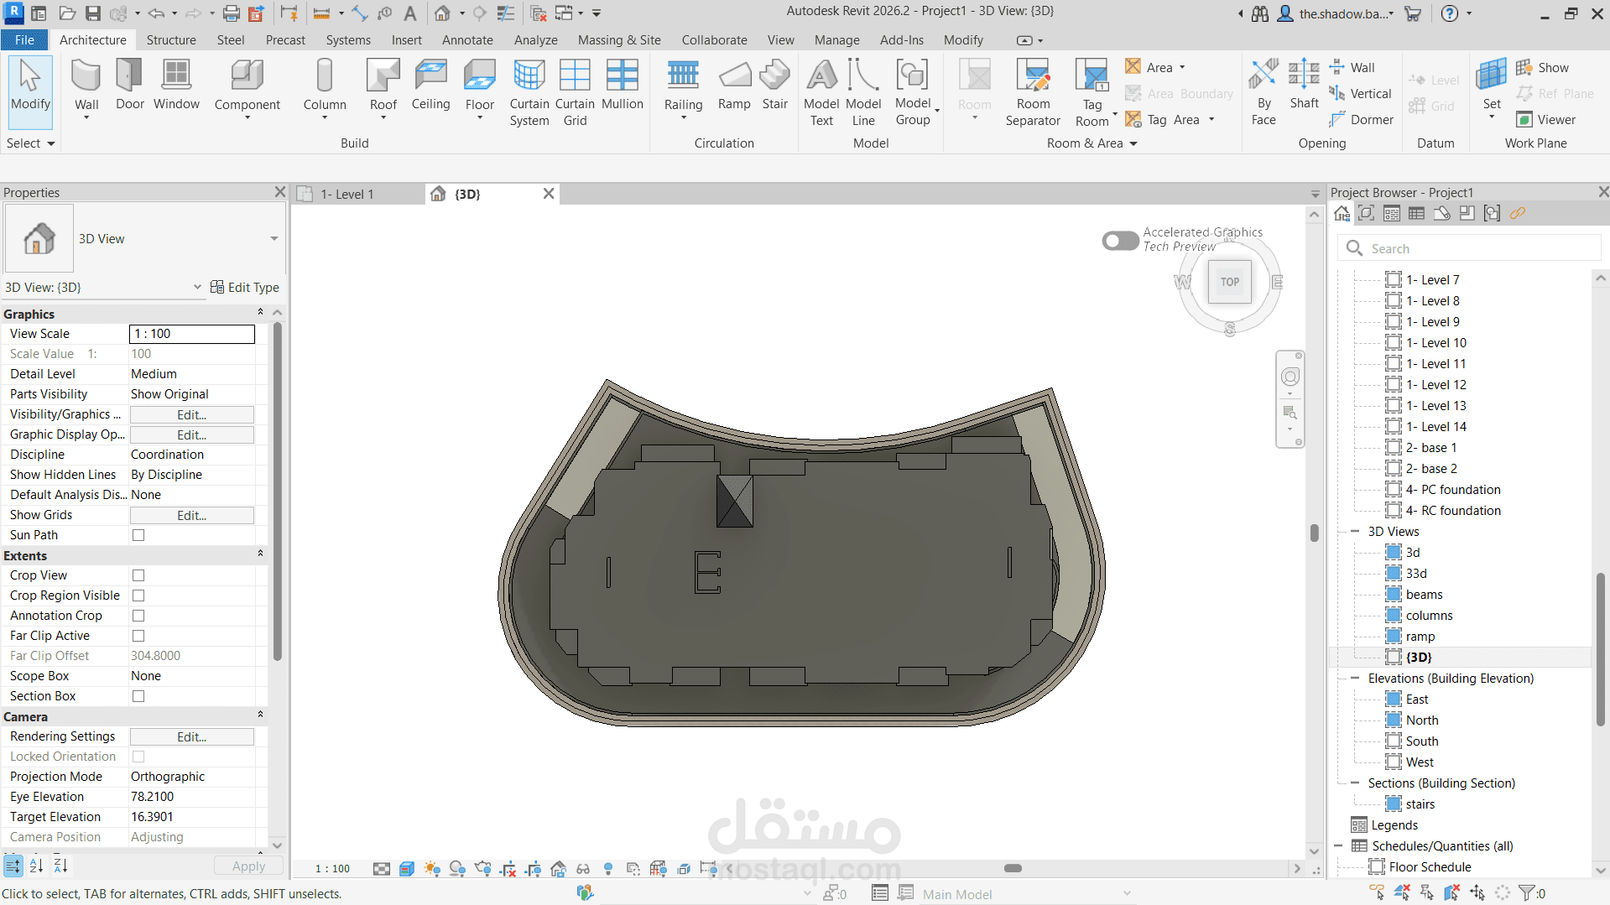The height and width of the screenshot is (905, 1610).
Task: Click the Edit Type button
Action: point(244,288)
